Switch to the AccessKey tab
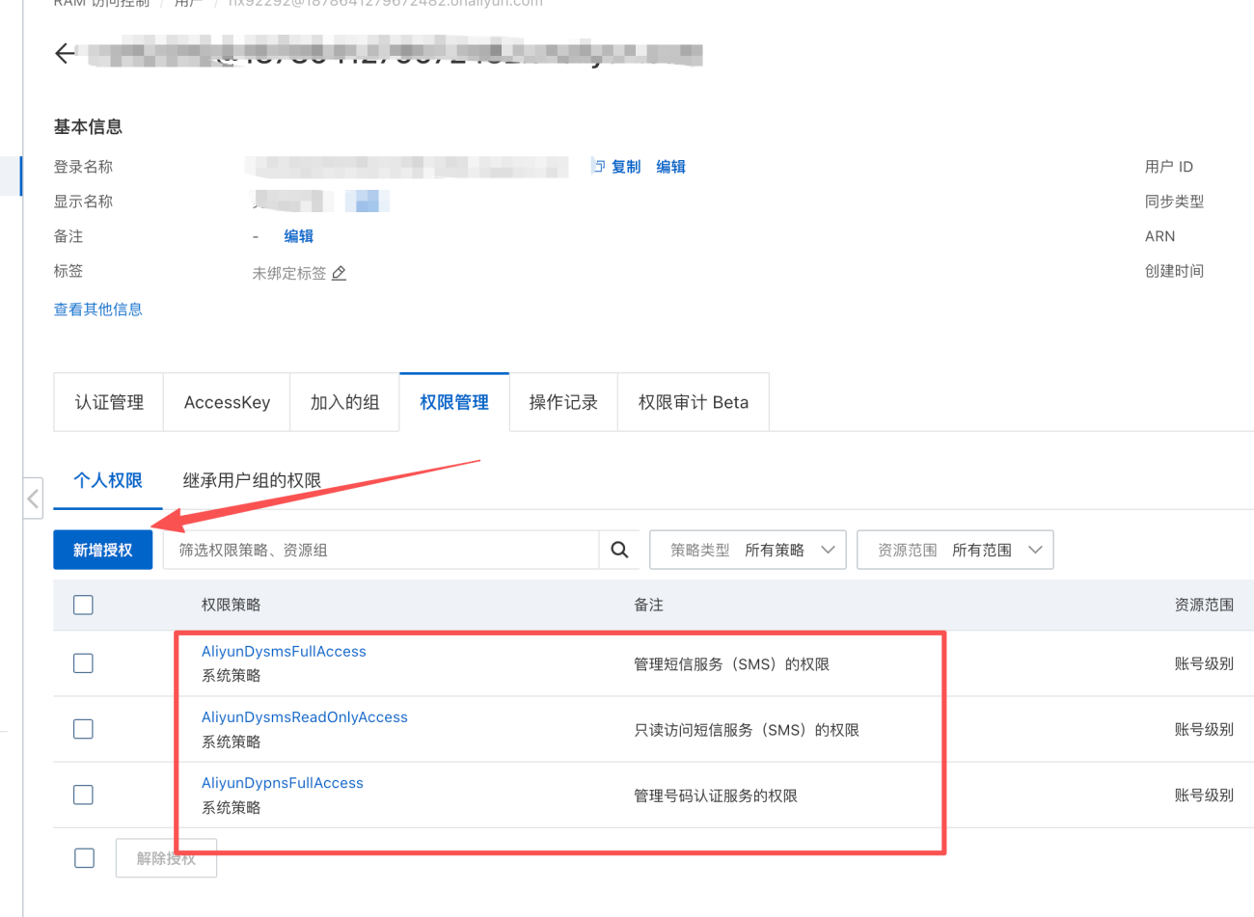This screenshot has height=917, width=1254. coord(227,402)
